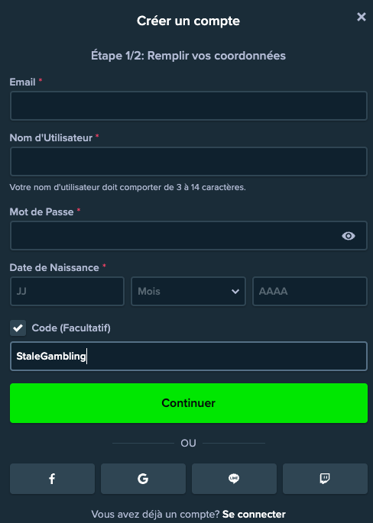Uncheck the Code (Facultatif) checkbox
Image resolution: width=373 pixels, height=523 pixels.
pos(18,328)
